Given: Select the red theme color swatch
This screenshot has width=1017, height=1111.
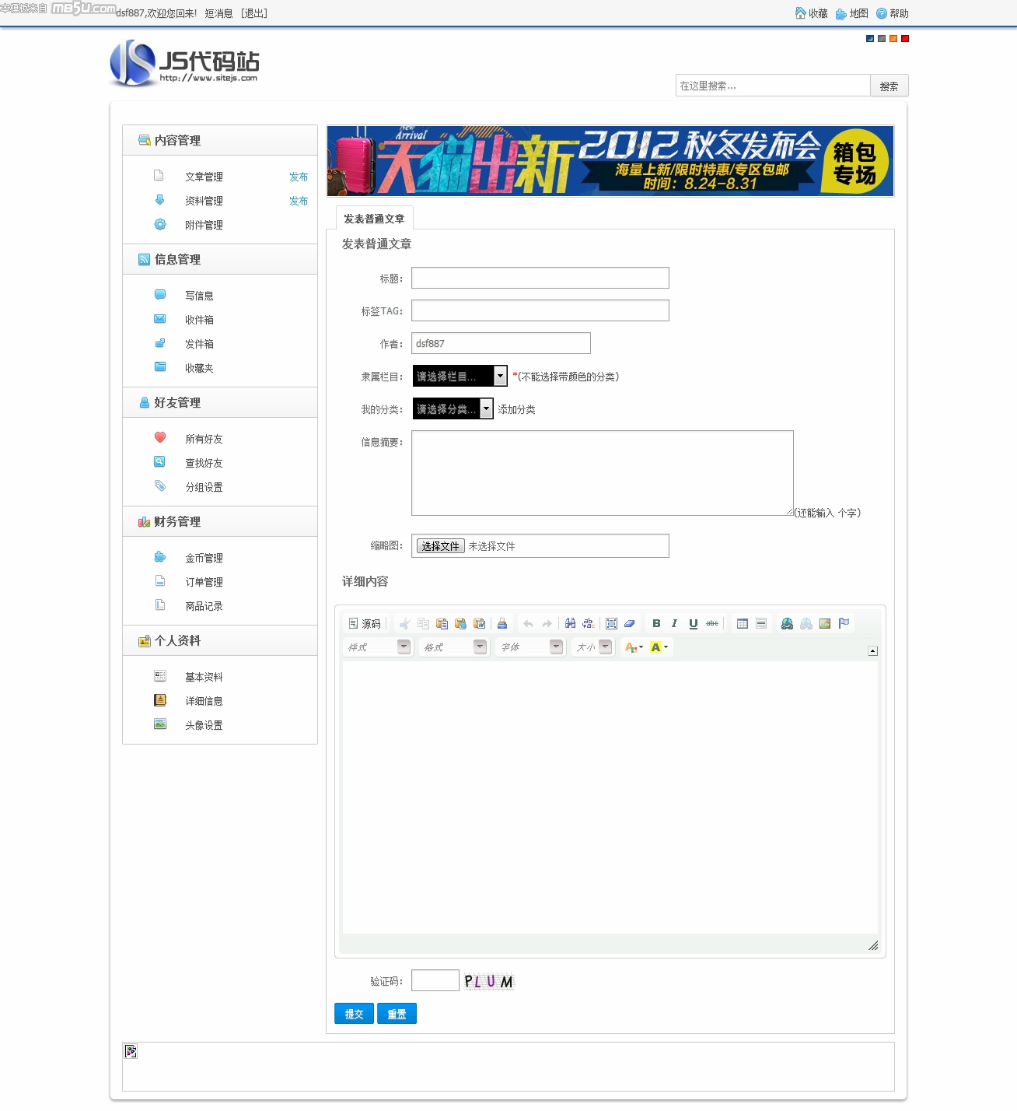Looking at the screenshot, I should [905, 38].
